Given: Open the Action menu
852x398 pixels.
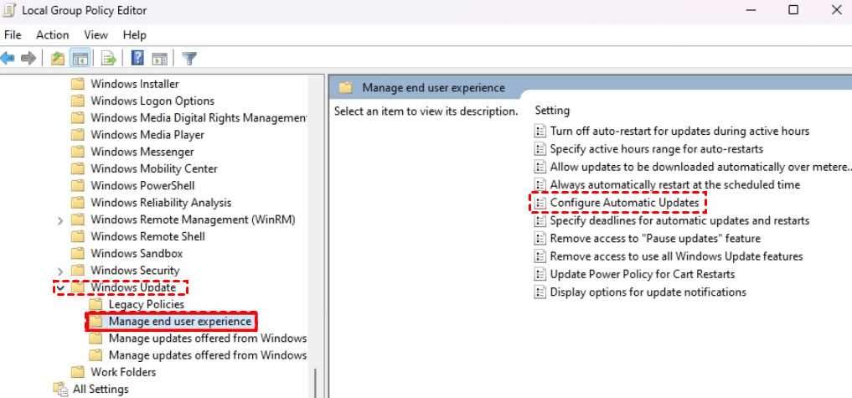Looking at the screenshot, I should click(52, 34).
